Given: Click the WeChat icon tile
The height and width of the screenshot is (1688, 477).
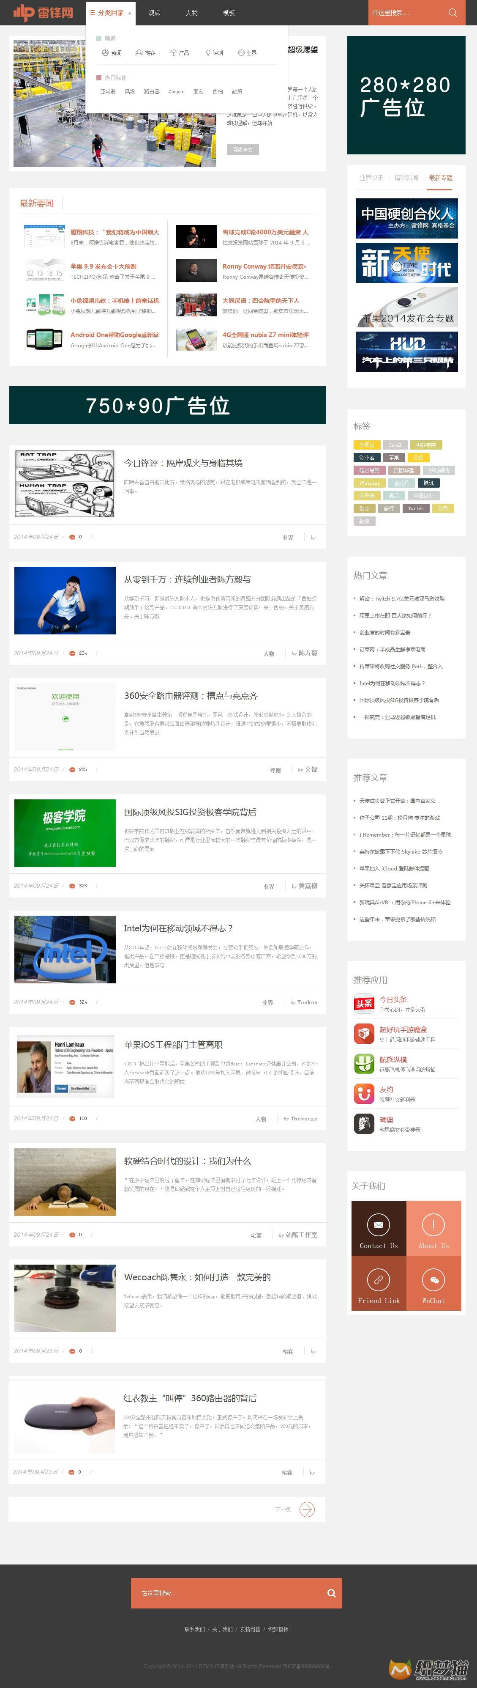Looking at the screenshot, I should click(433, 1283).
